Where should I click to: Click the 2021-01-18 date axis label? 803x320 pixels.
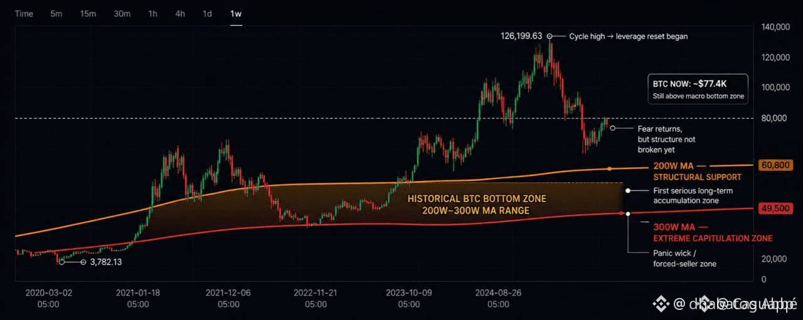(139, 298)
